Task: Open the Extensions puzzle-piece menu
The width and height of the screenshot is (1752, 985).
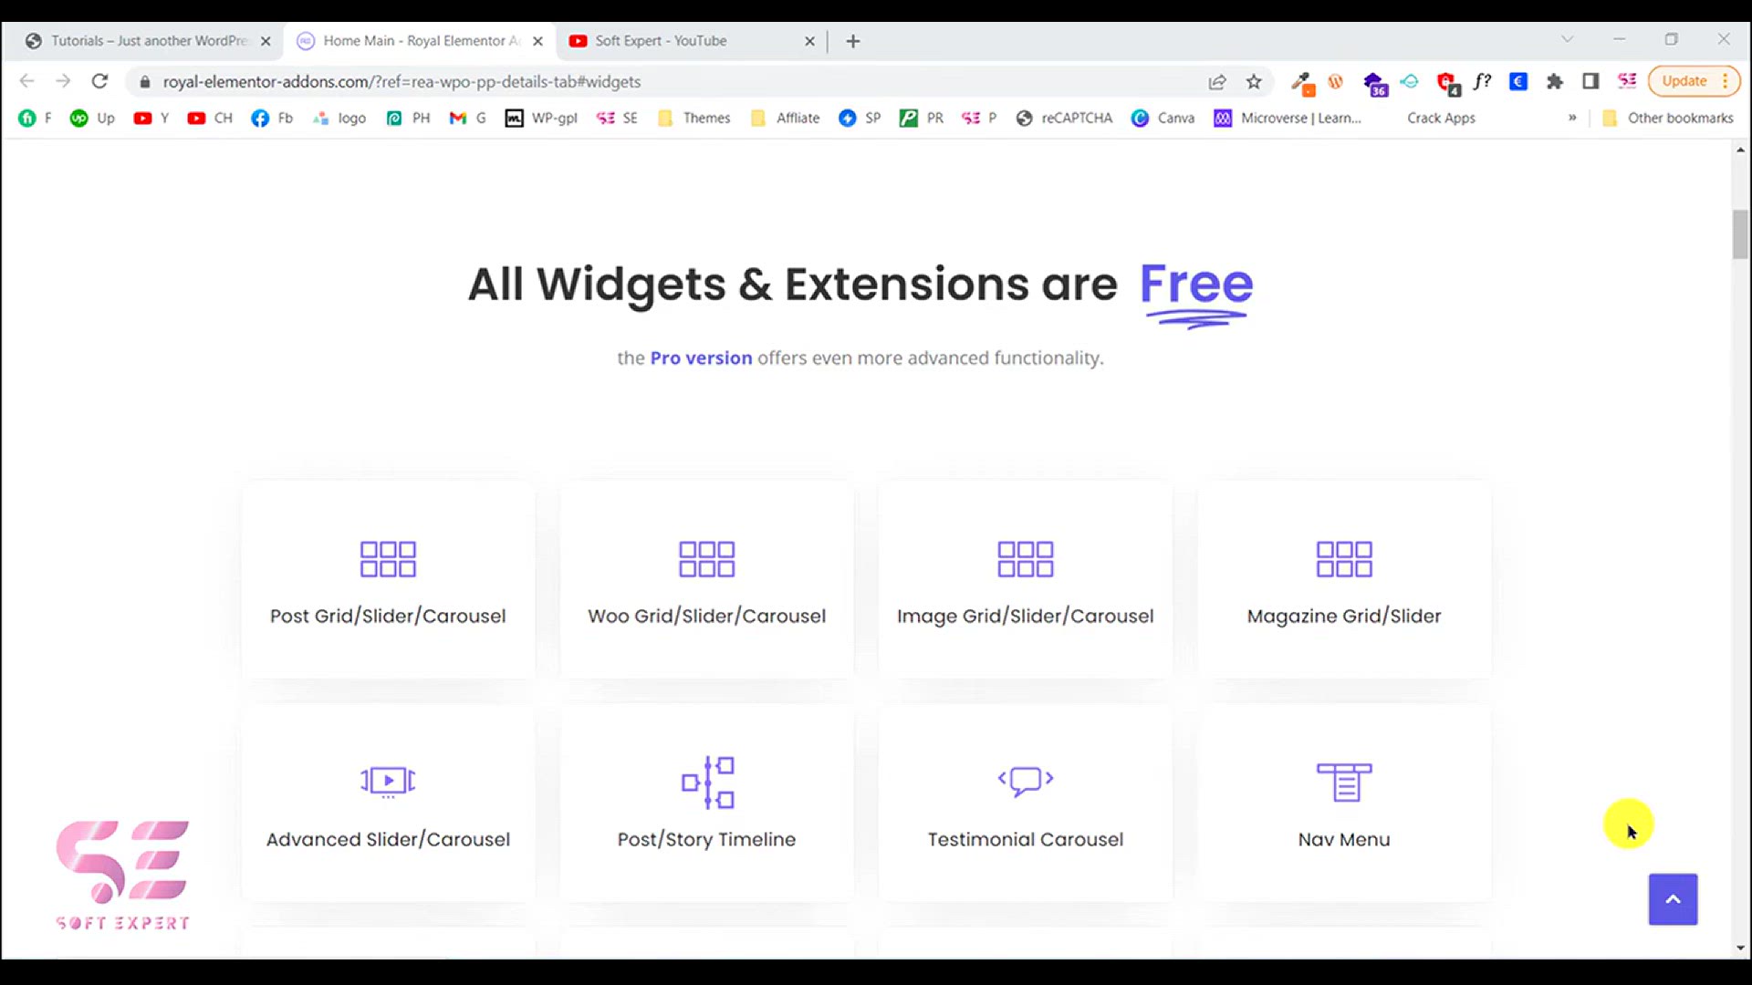Action: point(1555,81)
